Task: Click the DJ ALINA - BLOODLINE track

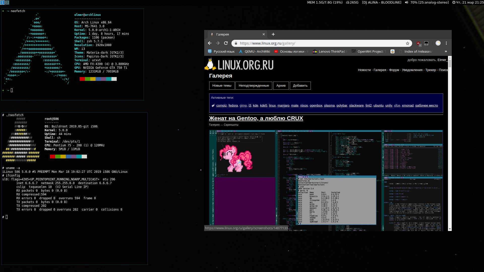Action: coord(382,2)
